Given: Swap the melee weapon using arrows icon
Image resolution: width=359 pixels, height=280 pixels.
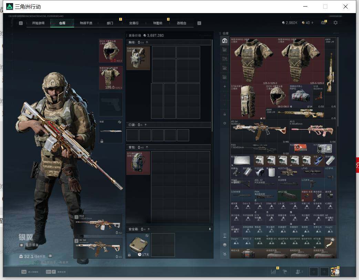Looking at the screenshot, I should pyautogui.click(x=119, y=122).
